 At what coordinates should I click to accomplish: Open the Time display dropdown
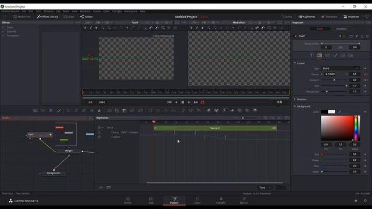point(265,188)
